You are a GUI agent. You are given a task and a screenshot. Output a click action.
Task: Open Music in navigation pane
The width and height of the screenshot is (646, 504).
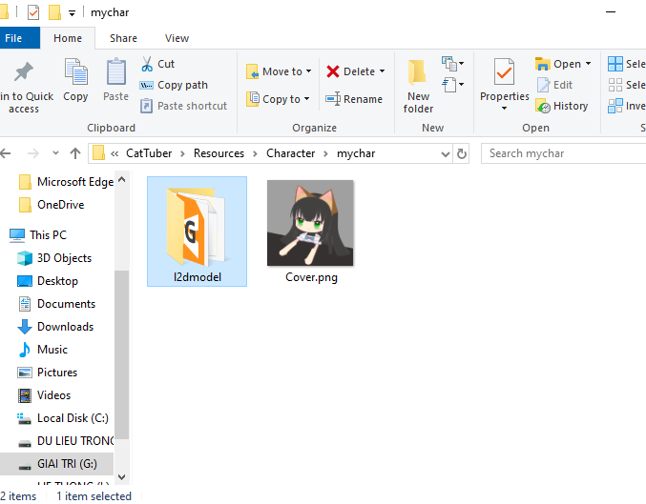[42, 350]
